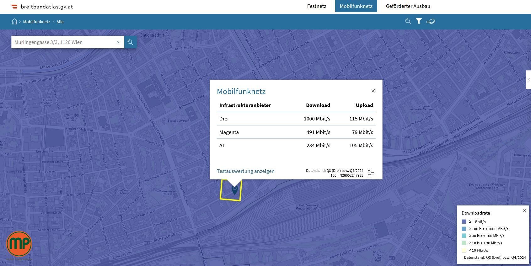The width and height of the screenshot is (531, 266).
Task: Click the Alle breadcrumb item
Action: pos(60,22)
